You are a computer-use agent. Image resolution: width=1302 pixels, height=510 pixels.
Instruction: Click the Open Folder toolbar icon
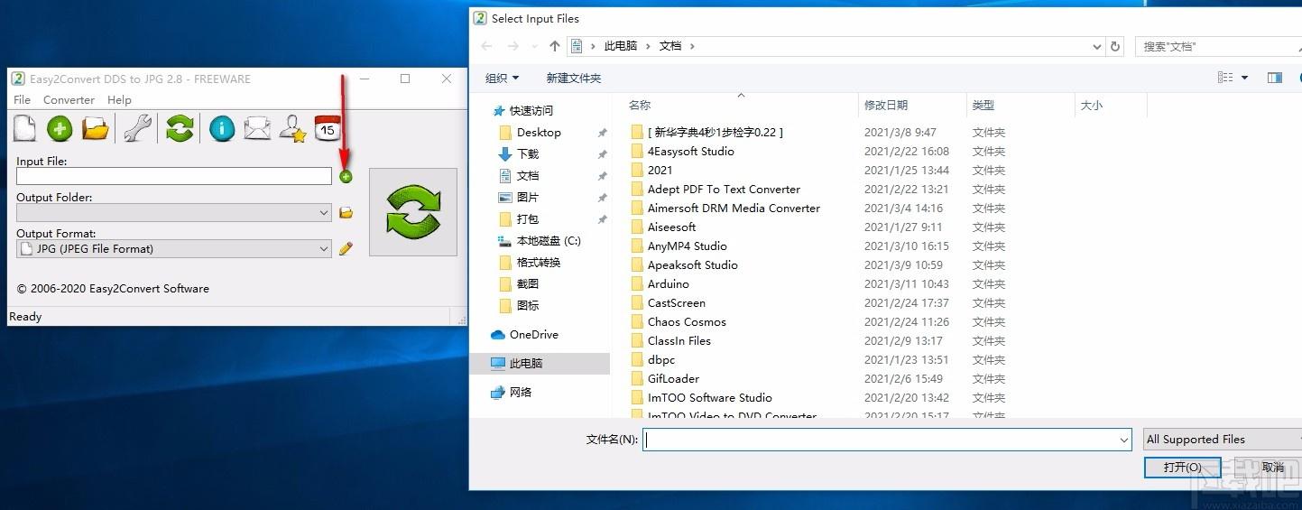(95, 129)
